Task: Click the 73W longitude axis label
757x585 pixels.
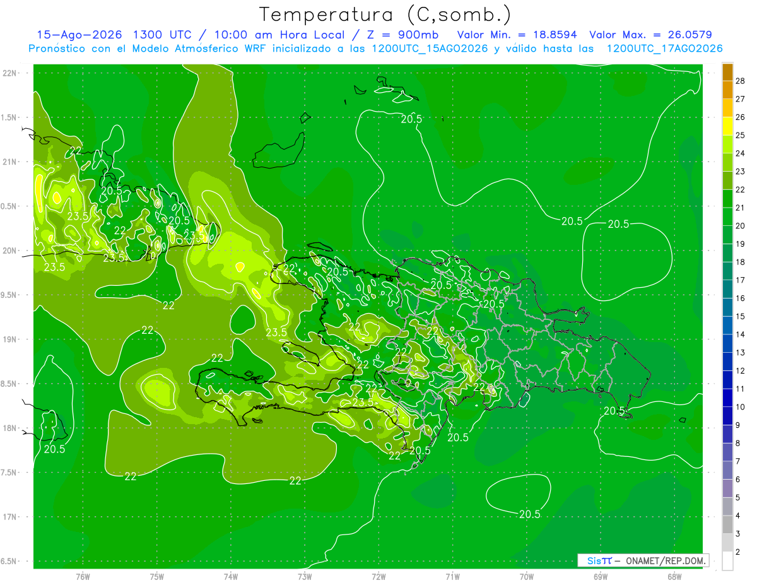Action: tap(305, 576)
